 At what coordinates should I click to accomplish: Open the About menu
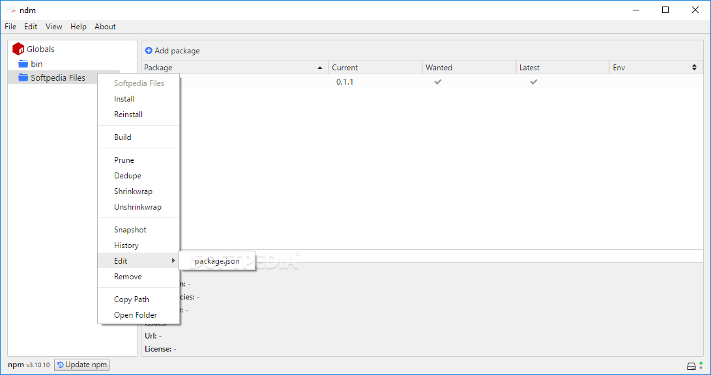tap(105, 27)
